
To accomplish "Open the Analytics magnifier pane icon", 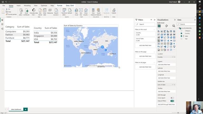I will tap(174, 26).
